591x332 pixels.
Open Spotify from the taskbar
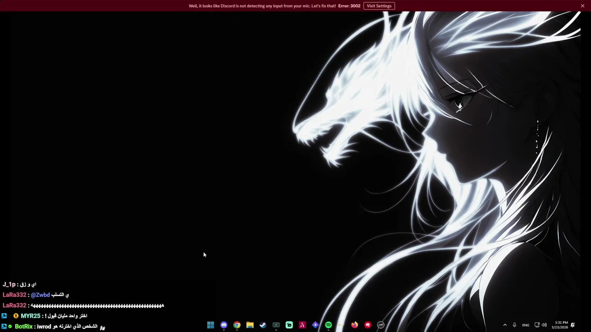(328, 325)
